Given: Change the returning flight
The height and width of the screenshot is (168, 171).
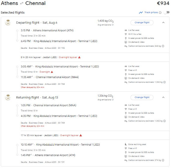Looking at the screenshot, I should (142, 97).
